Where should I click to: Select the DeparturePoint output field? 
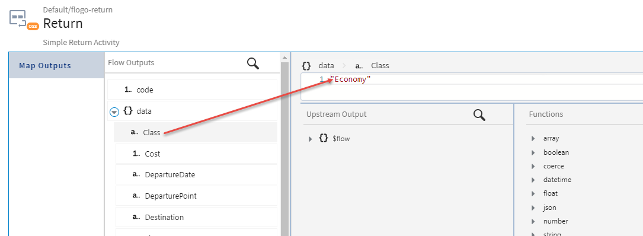pyautogui.click(x=196, y=196)
